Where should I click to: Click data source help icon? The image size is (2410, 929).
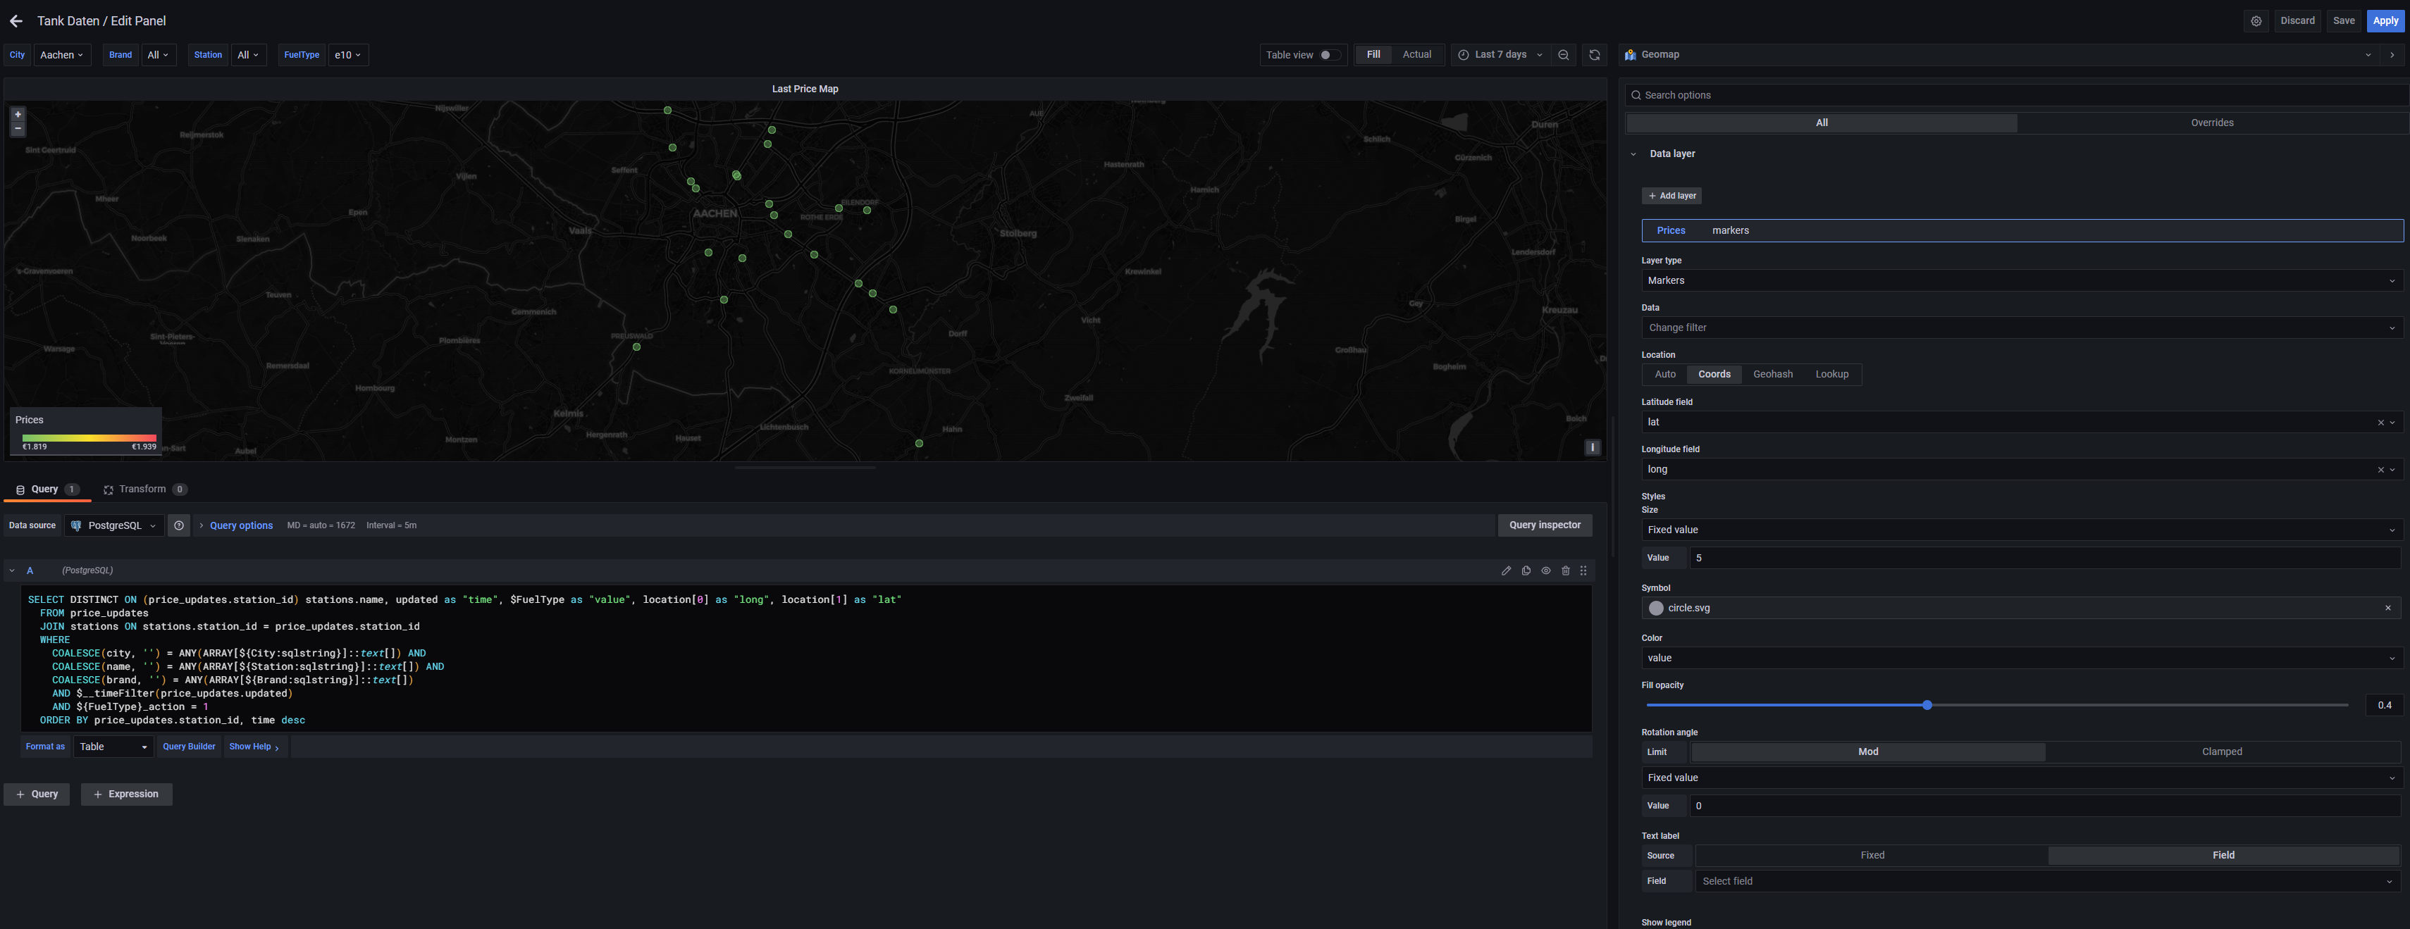click(x=179, y=526)
